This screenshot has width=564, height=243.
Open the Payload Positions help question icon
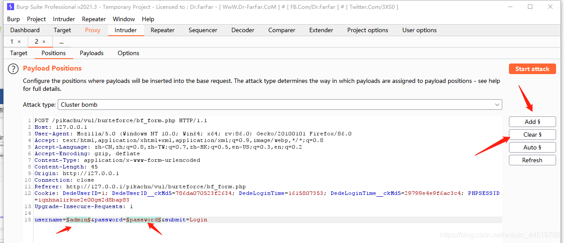(x=14, y=69)
